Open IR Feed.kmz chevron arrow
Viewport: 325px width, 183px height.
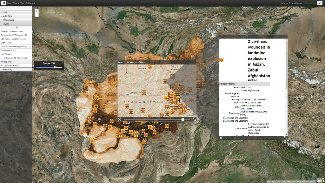point(30,62)
